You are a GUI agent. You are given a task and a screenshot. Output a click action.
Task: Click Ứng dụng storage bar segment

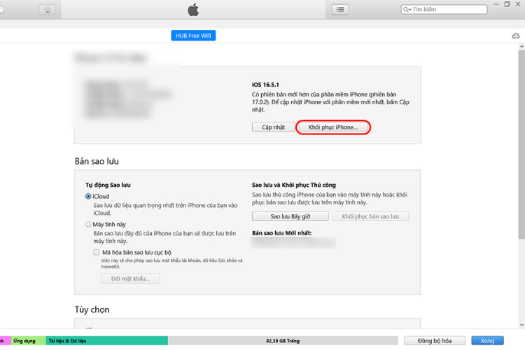(x=29, y=341)
